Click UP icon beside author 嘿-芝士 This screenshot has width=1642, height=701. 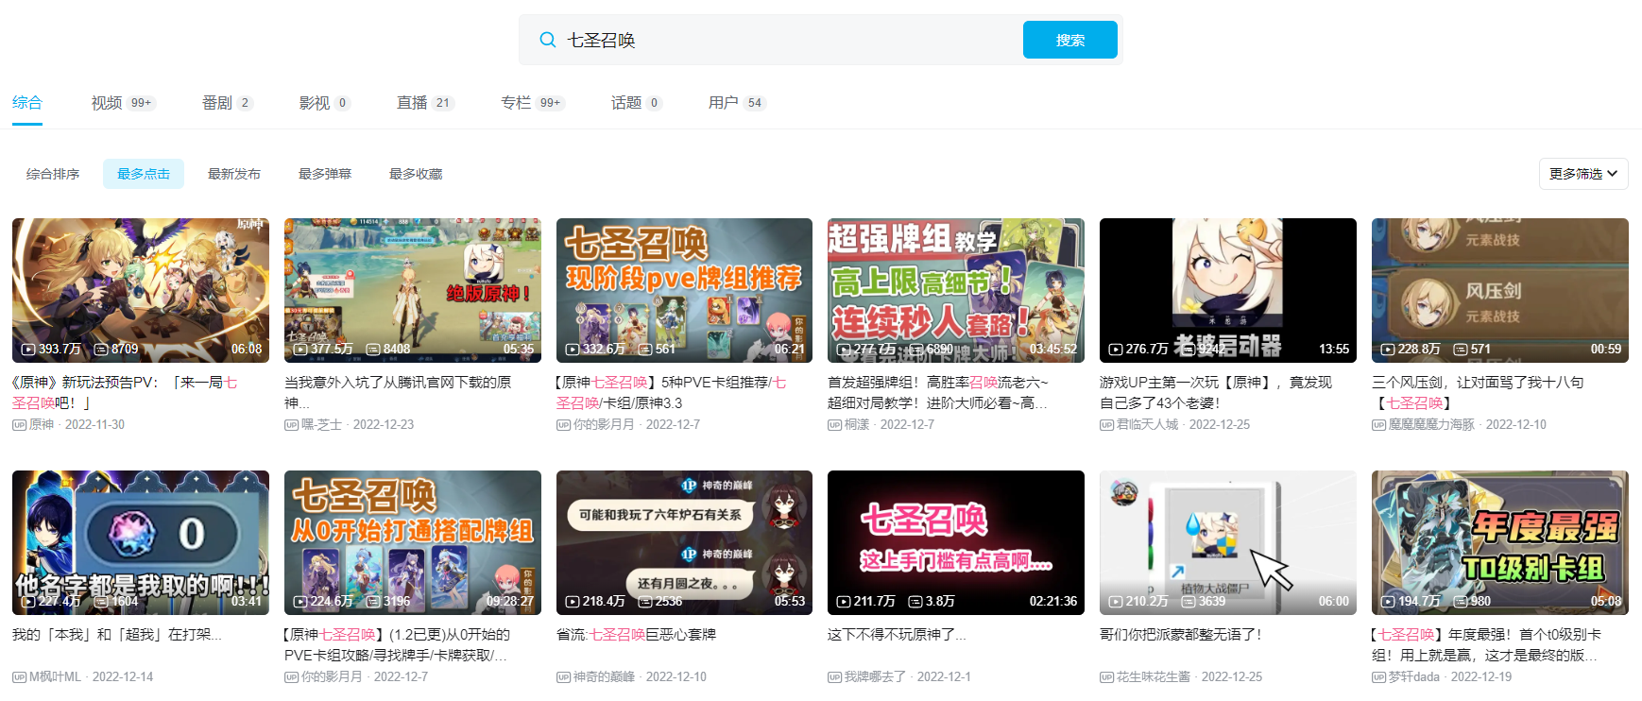[x=291, y=425]
